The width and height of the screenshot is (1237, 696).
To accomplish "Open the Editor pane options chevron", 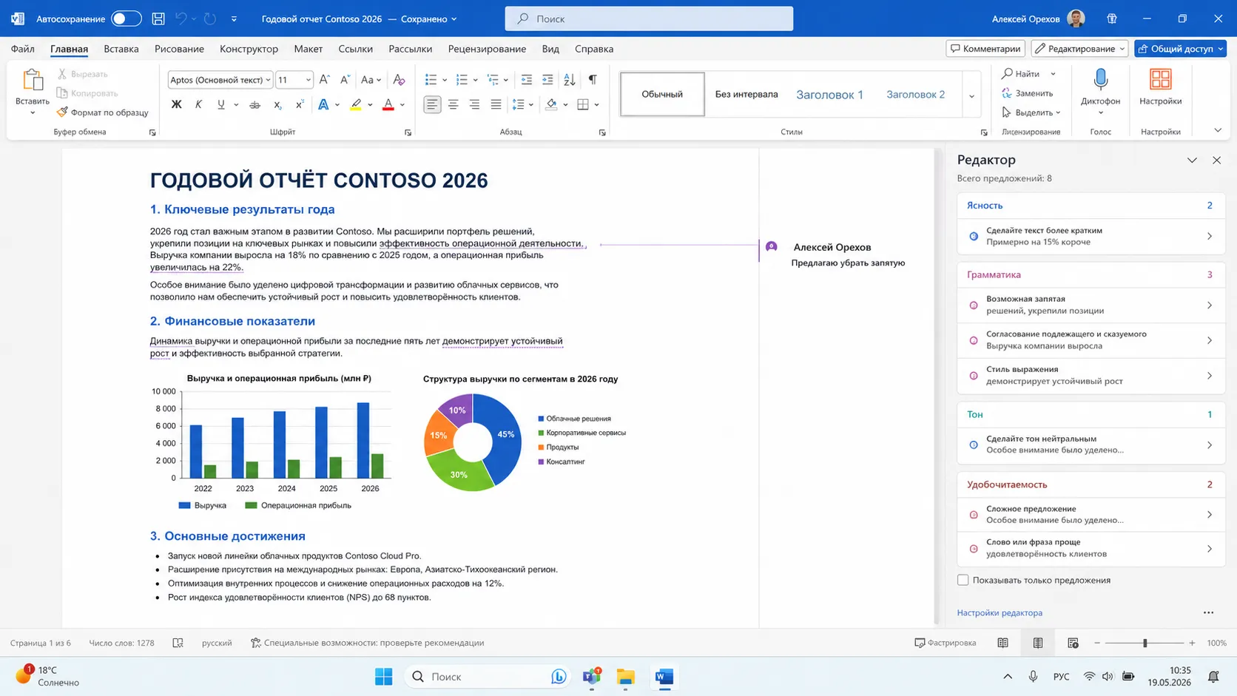I will pos(1192,161).
